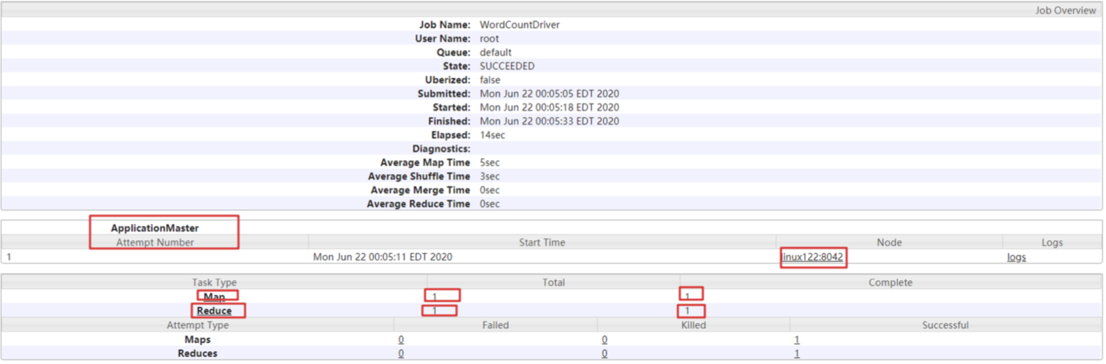Image resolution: width=1106 pixels, height=364 pixels.
Task: Select the Submitted time 00:05:05 value
Action: point(549,93)
